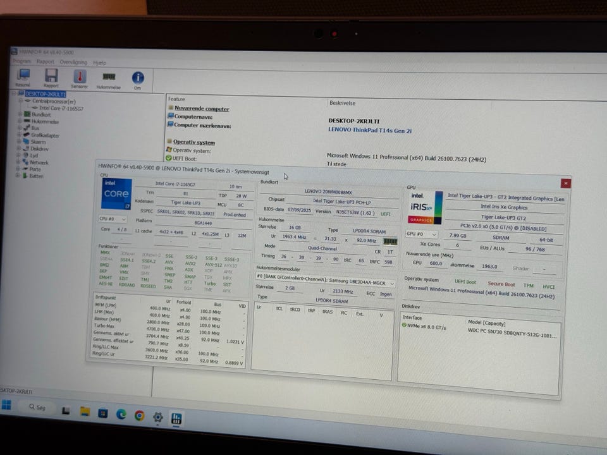Click the HWiNFO taskbar icon
The image size is (607, 455).
(x=176, y=418)
